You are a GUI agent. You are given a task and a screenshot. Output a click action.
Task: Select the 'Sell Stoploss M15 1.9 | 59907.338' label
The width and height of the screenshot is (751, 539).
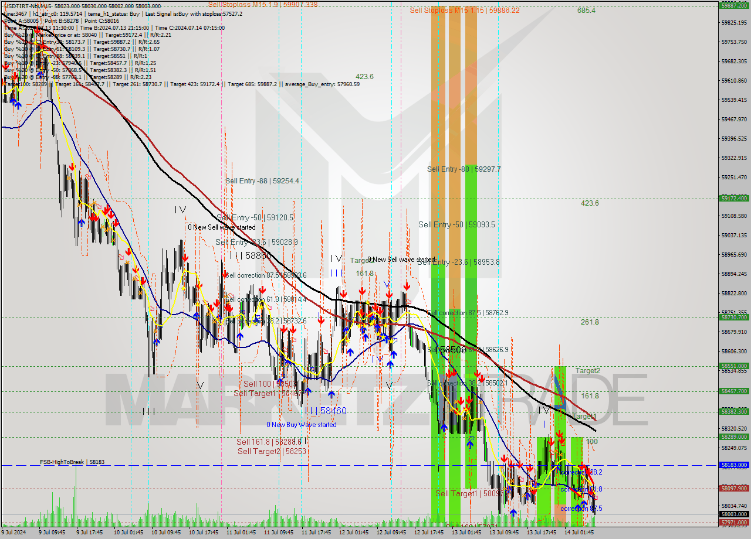pyautogui.click(x=263, y=4)
